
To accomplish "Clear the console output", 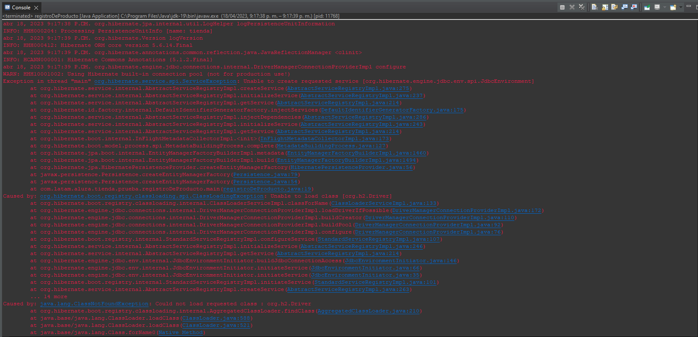I will 595,7.
